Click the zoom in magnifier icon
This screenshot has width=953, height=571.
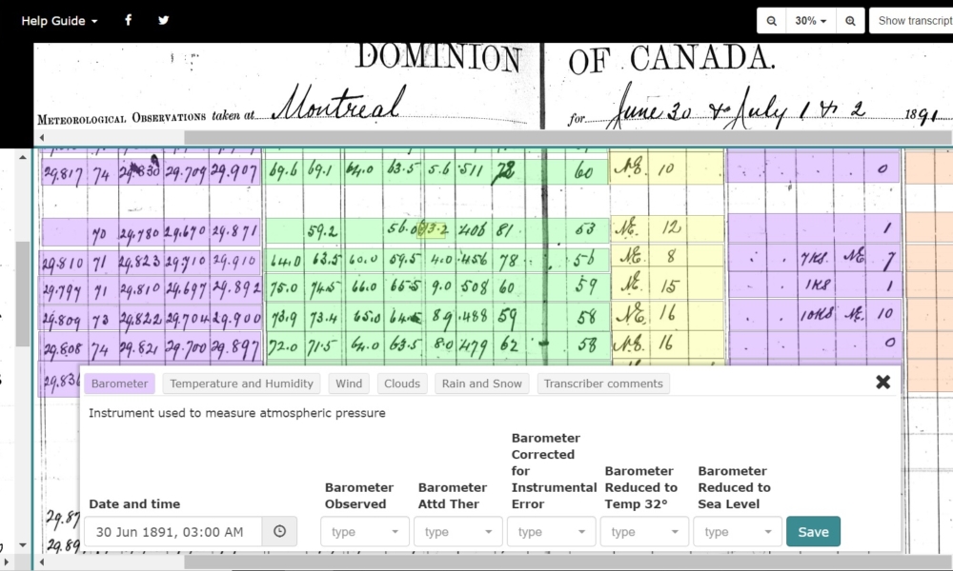click(851, 21)
